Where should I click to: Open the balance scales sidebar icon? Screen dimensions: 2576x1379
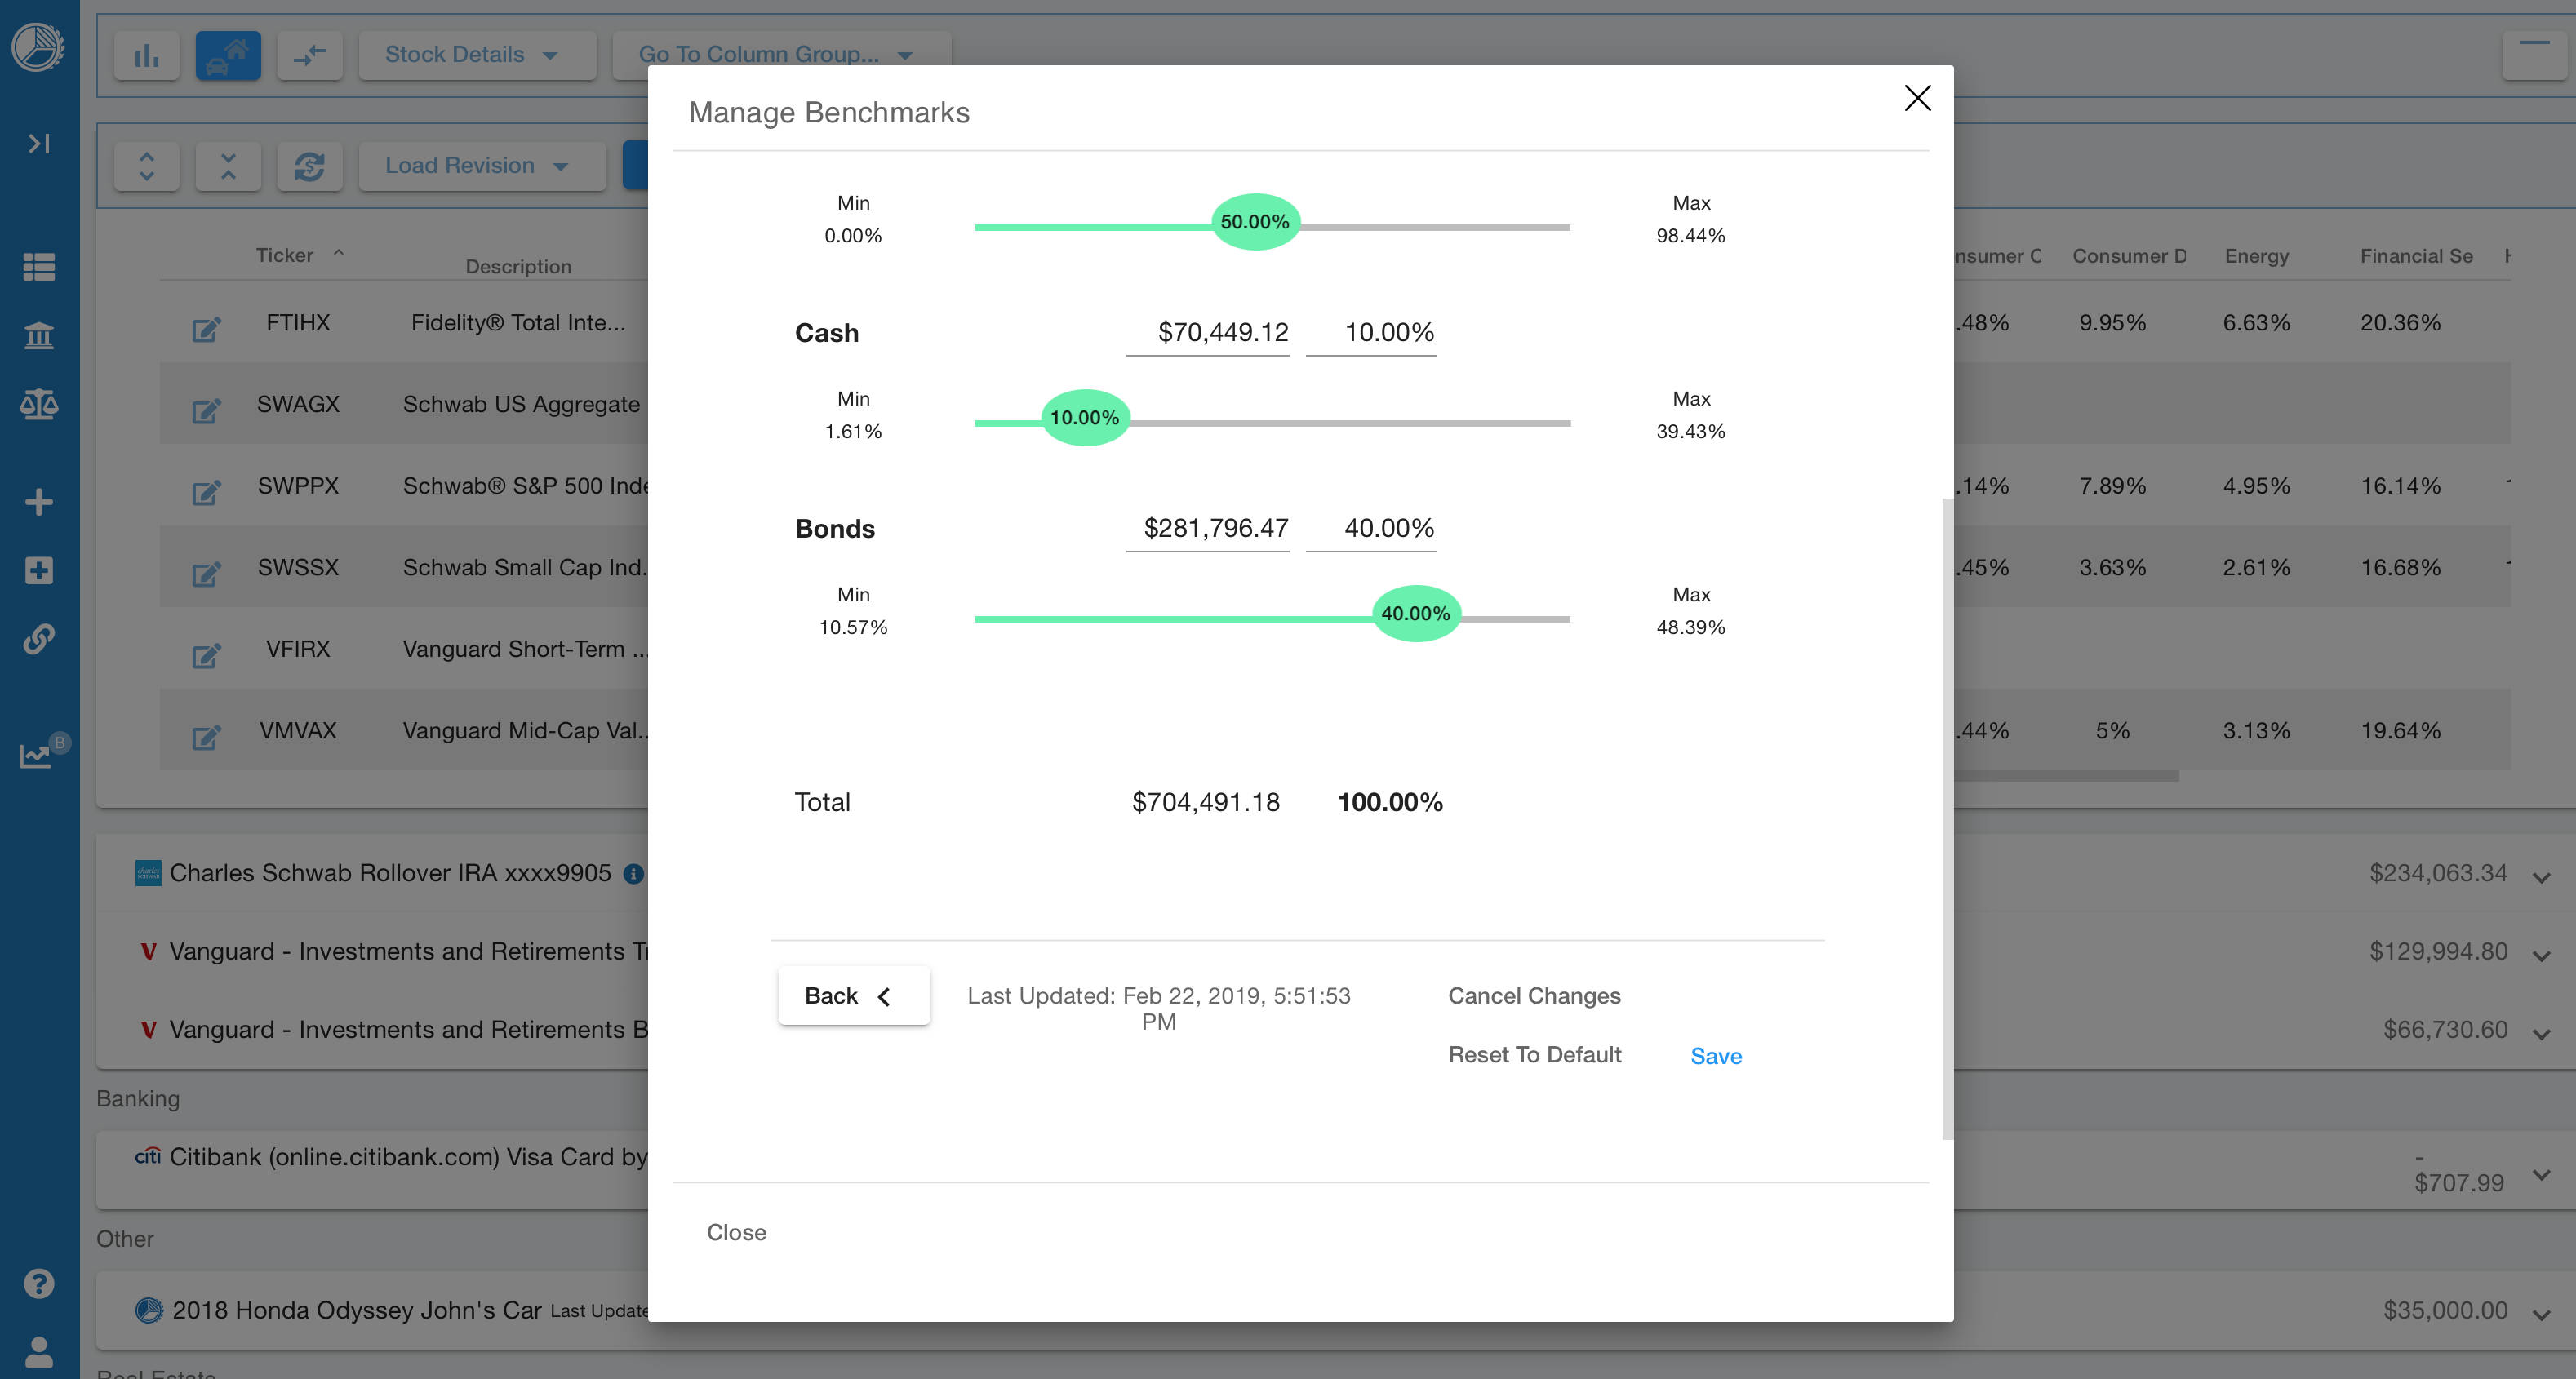click(39, 404)
